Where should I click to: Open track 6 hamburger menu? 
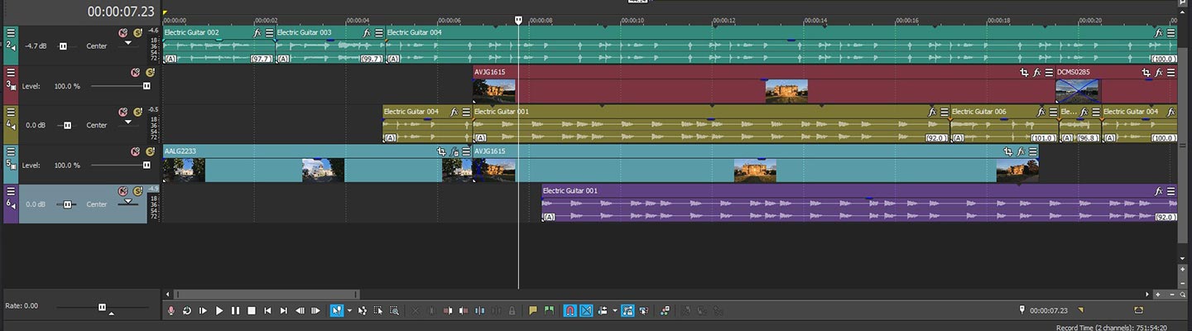(x=11, y=192)
